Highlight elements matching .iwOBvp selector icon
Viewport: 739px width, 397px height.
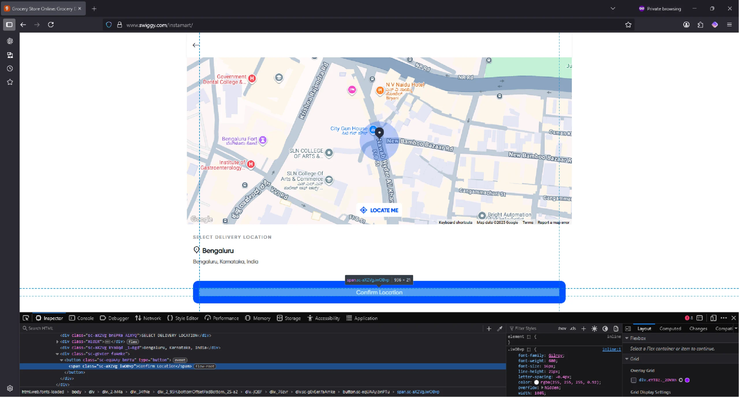[x=529, y=349]
